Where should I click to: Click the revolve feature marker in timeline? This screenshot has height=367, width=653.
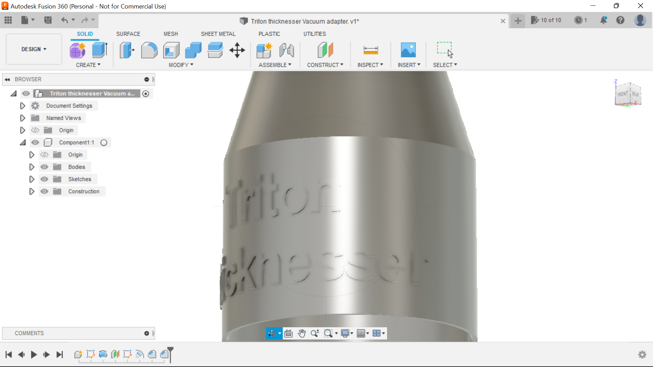103,354
